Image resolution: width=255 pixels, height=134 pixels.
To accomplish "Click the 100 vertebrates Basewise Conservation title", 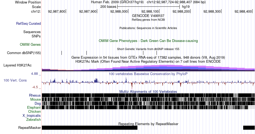I will coord(148,74).
